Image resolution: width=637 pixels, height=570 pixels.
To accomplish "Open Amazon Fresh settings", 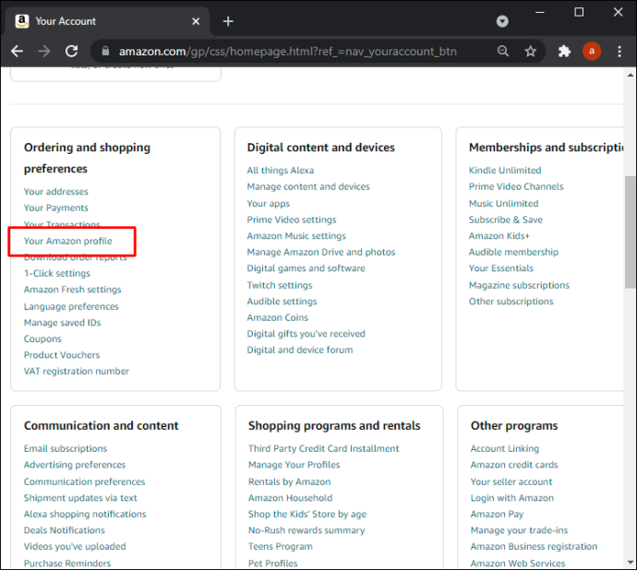I will tap(72, 290).
